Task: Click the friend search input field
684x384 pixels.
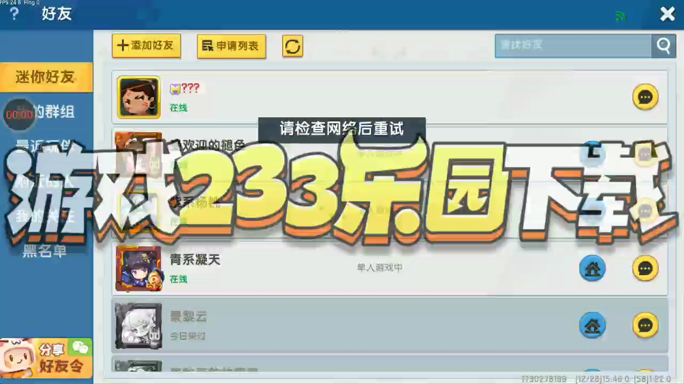Action: [x=573, y=46]
